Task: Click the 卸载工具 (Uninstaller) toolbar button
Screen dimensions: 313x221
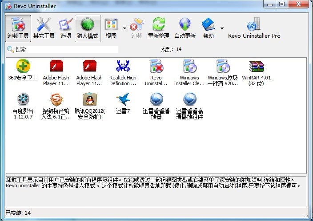Action: [x=18, y=28]
